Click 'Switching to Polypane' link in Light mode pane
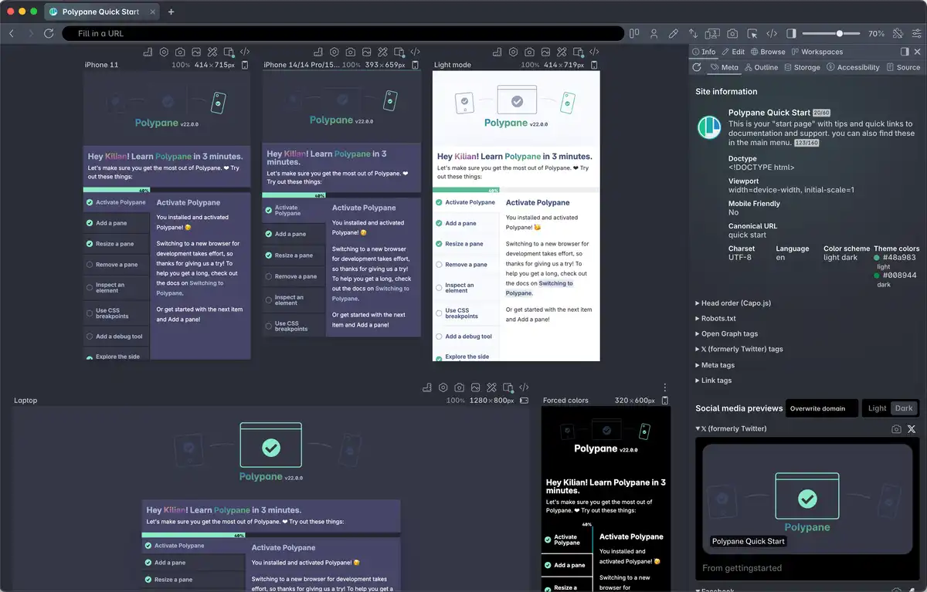 (539, 288)
